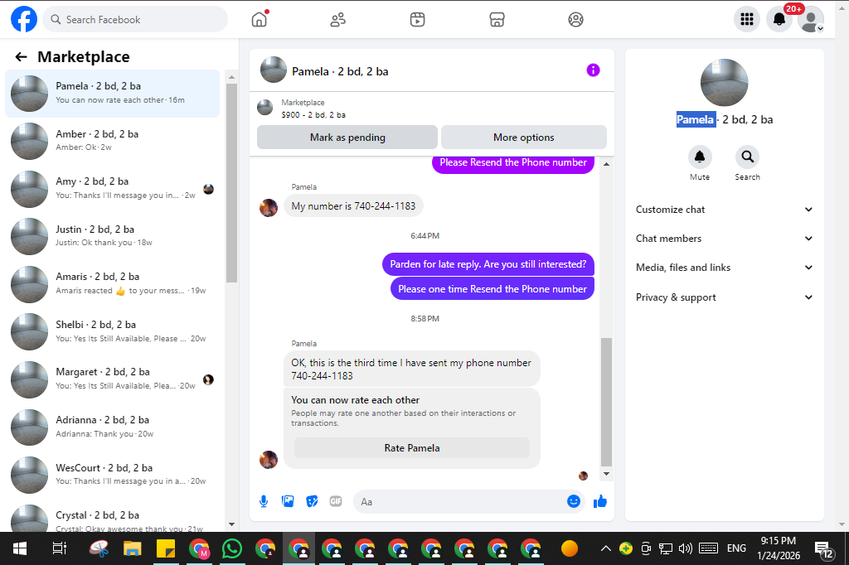Click More options button

[x=524, y=138]
